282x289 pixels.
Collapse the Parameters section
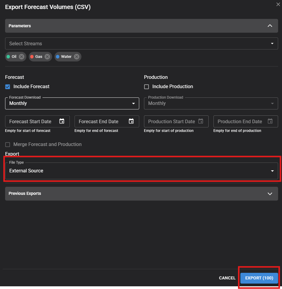[270, 26]
